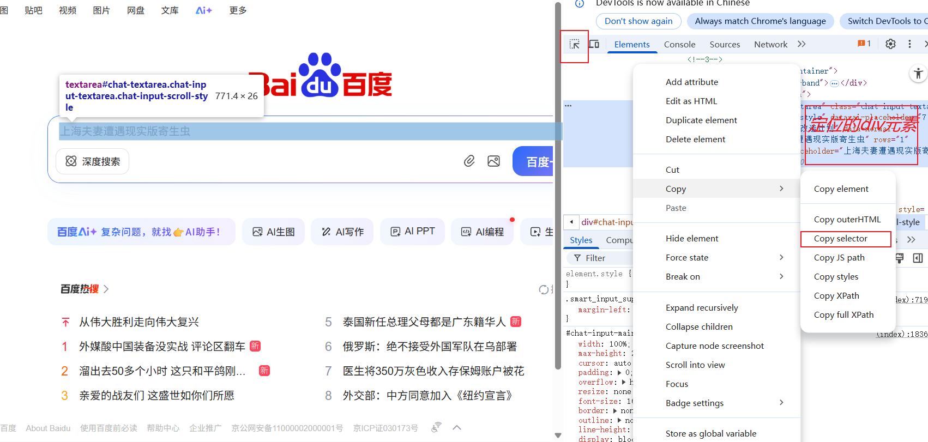Viewport: 928px width, 442px height.
Task: Collapse footer with the up chevron
Action: [x=457, y=428]
